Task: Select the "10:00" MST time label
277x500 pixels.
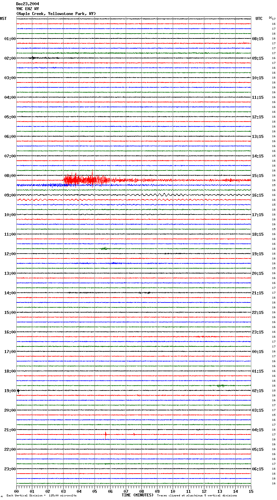Action: tap(10, 215)
